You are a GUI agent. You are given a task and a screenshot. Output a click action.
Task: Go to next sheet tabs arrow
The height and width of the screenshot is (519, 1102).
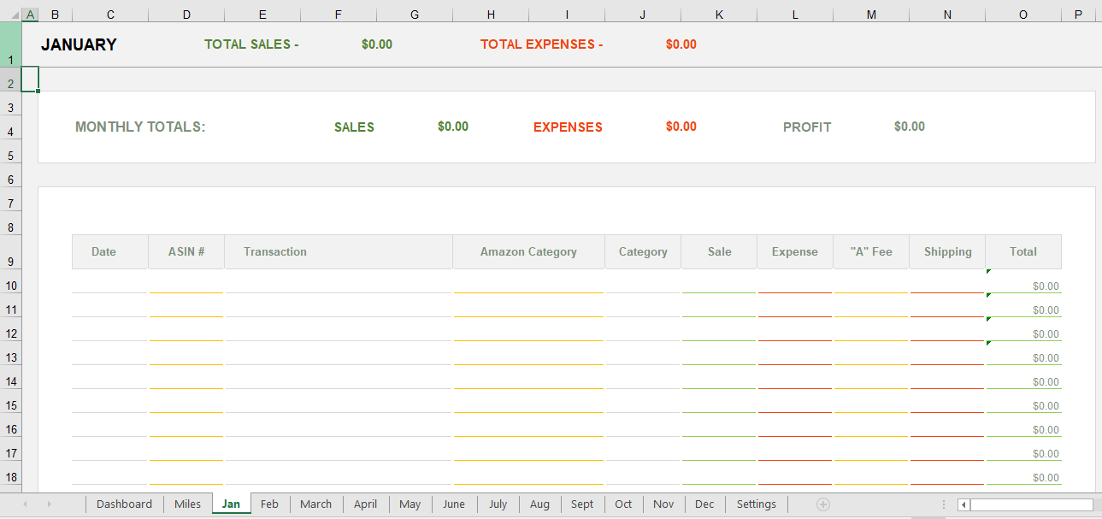(49, 504)
